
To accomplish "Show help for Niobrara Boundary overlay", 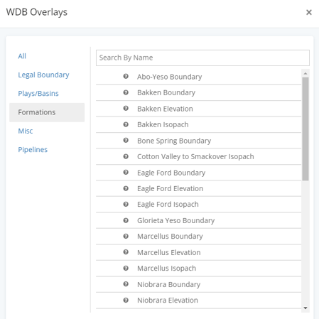I will click(126, 284).
